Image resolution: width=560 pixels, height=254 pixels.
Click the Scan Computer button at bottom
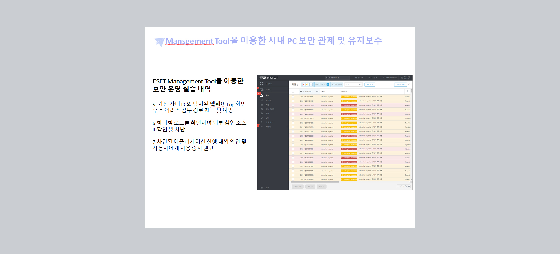[x=297, y=187]
